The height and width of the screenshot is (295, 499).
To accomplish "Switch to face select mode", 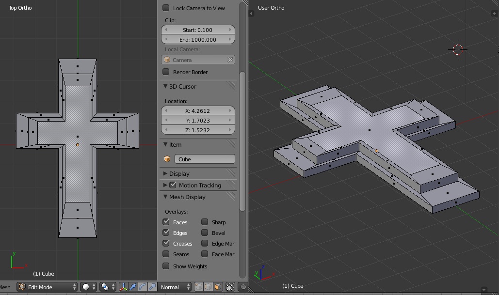I will (x=218, y=287).
